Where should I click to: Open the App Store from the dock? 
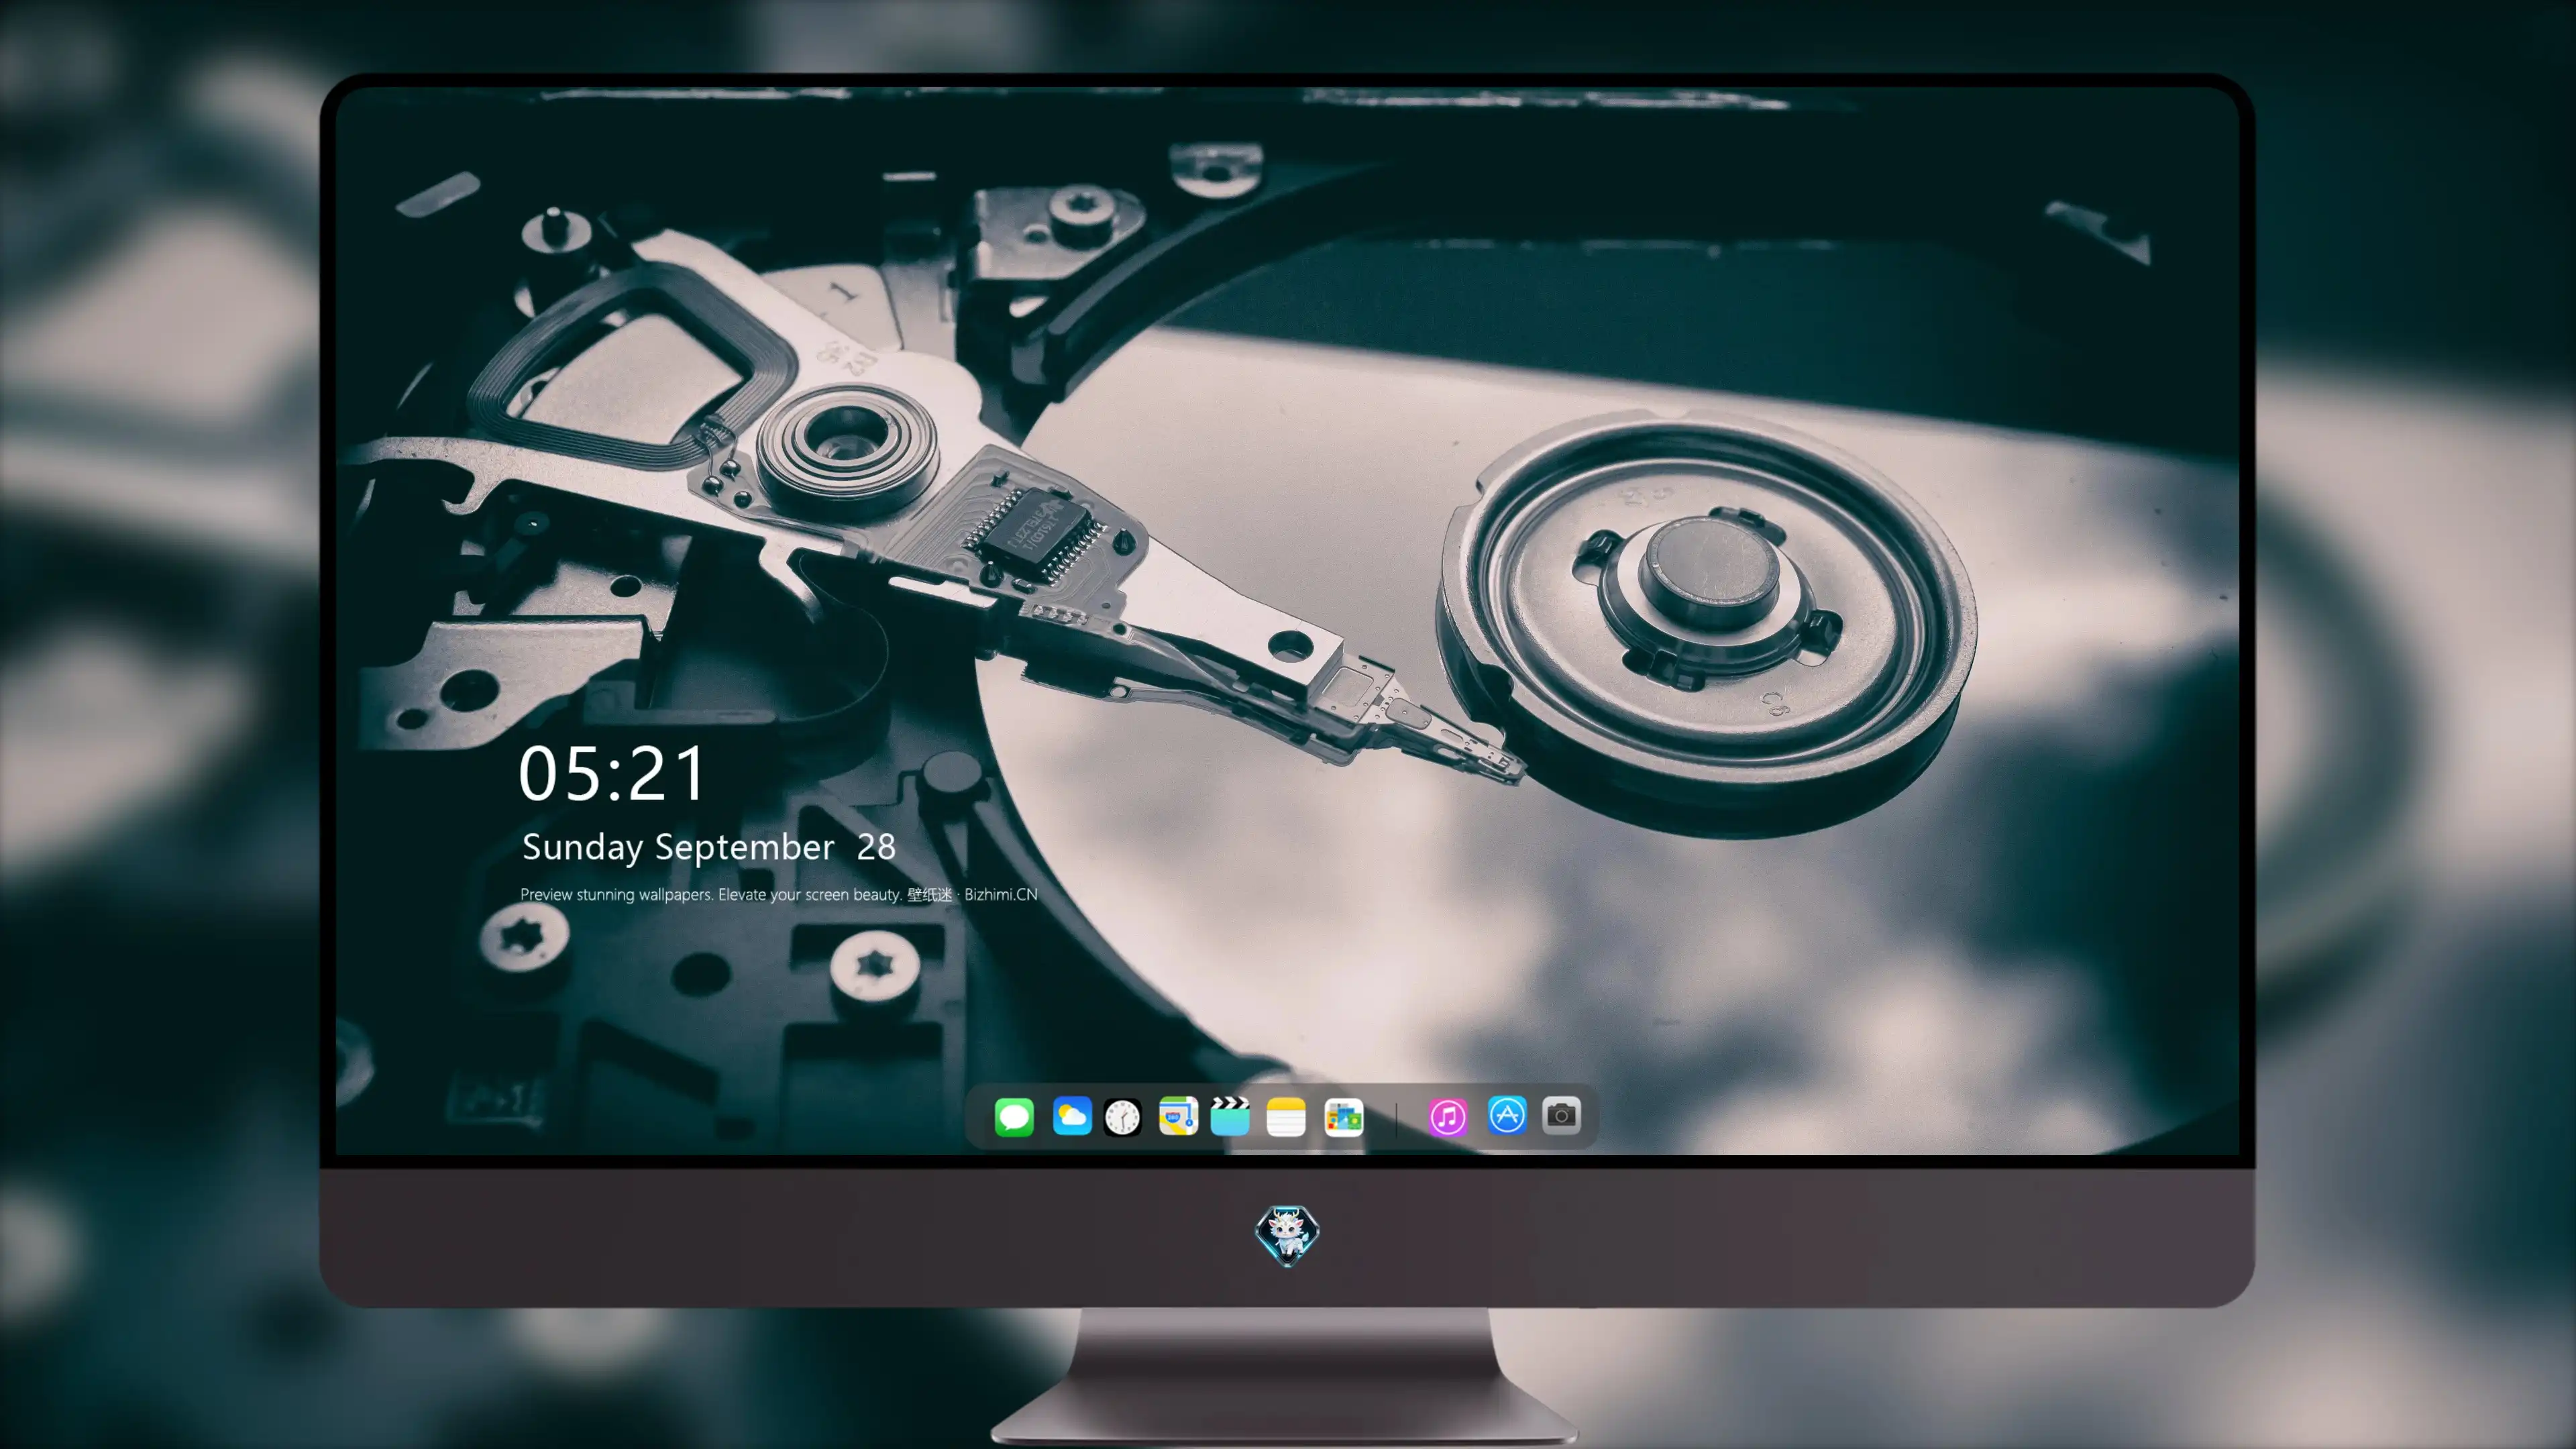coord(1507,1116)
